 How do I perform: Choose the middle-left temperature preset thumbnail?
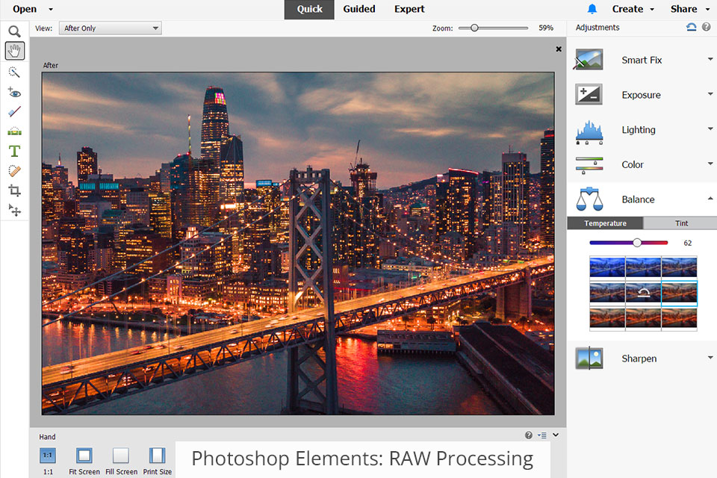click(x=607, y=293)
